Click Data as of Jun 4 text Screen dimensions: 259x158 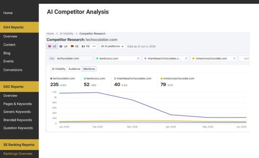141,47
